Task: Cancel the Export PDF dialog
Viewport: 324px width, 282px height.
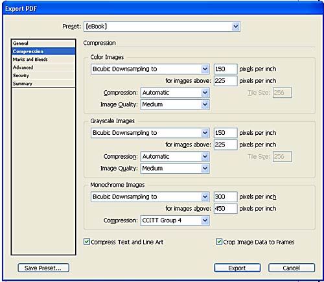Action: [292, 268]
